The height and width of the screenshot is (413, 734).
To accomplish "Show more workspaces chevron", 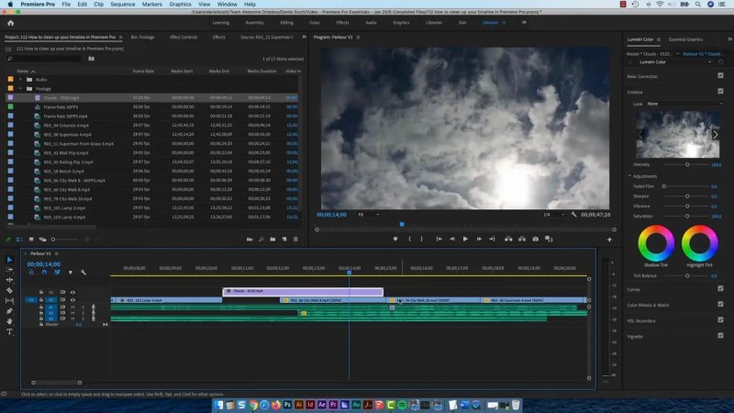I will [524, 22].
